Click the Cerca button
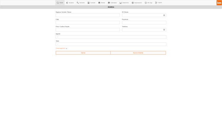 83,53
